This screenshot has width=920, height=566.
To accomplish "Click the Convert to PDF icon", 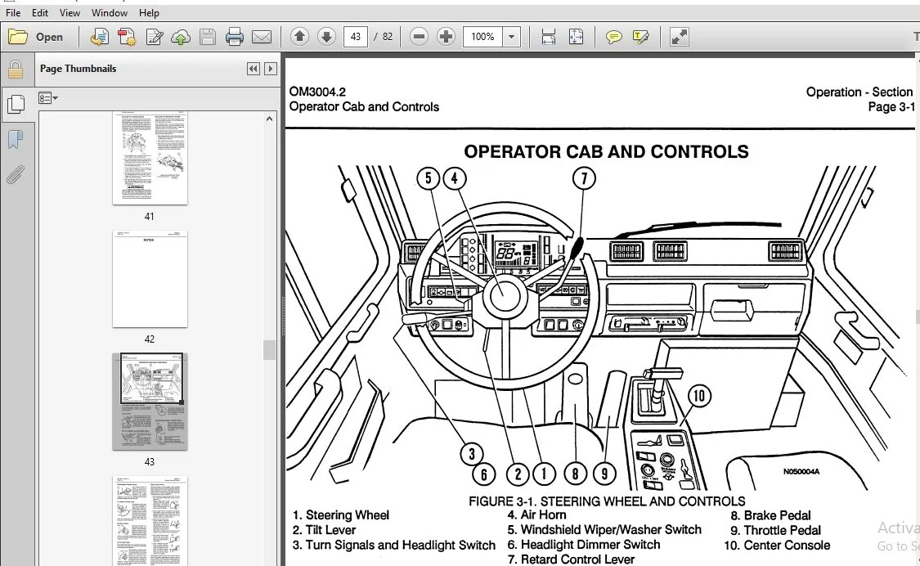I will (127, 37).
